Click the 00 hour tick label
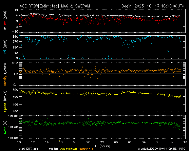Viewport: 189px width, 151px height. point(116,142)
